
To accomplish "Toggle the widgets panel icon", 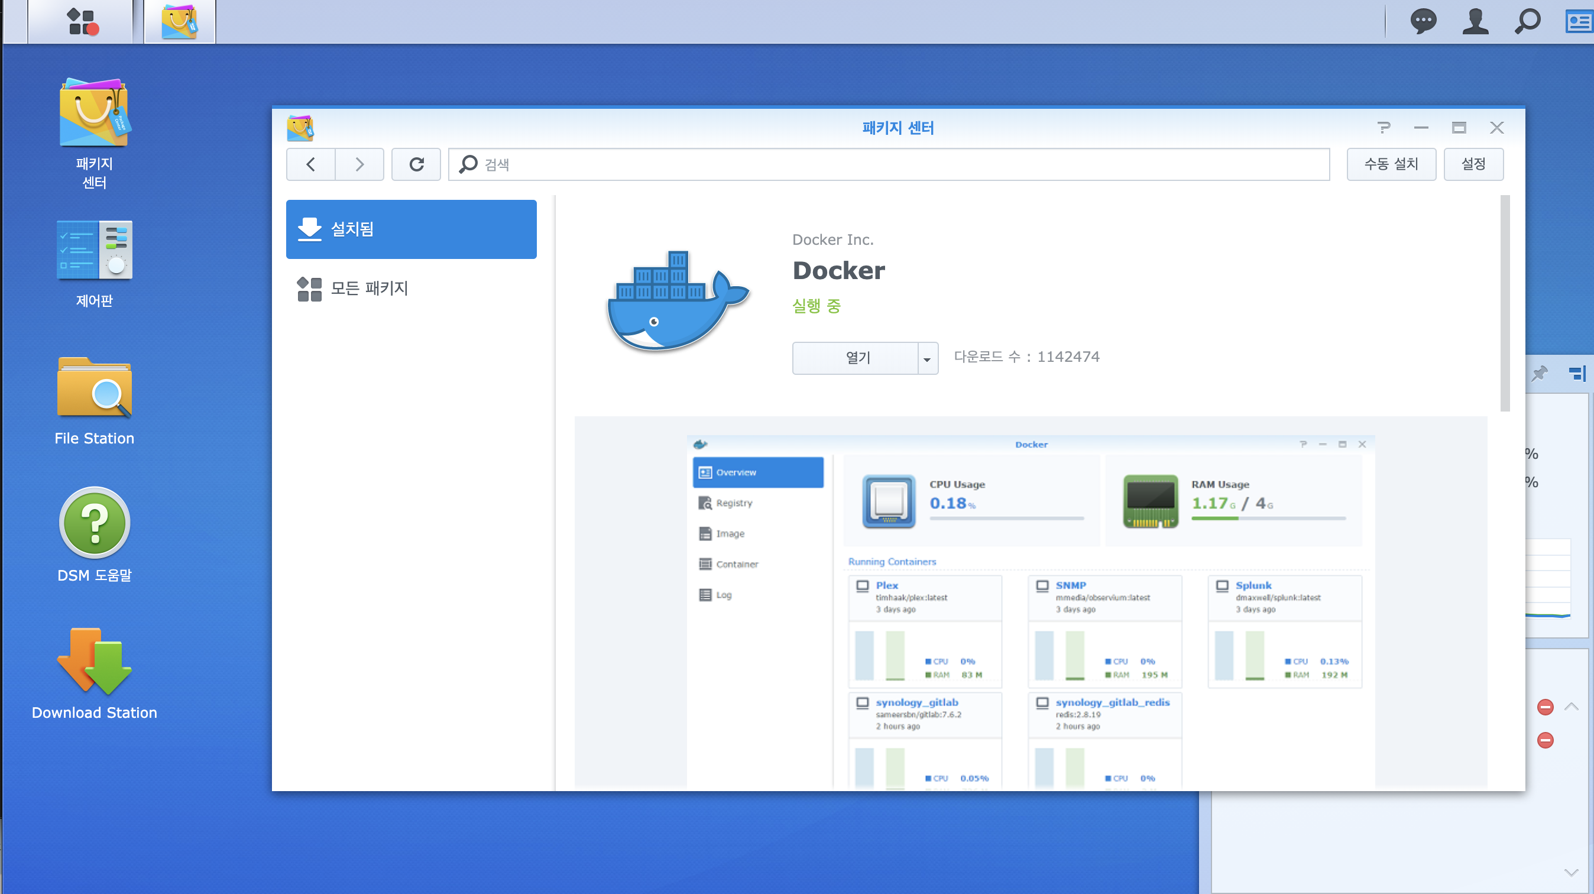I will click(x=1578, y=22).
